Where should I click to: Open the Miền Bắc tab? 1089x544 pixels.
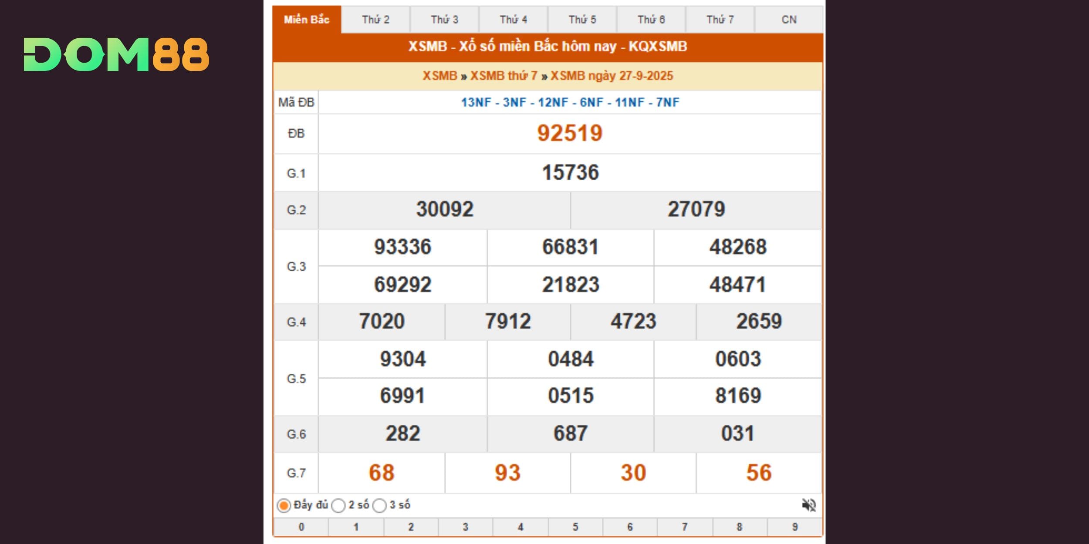307,20
